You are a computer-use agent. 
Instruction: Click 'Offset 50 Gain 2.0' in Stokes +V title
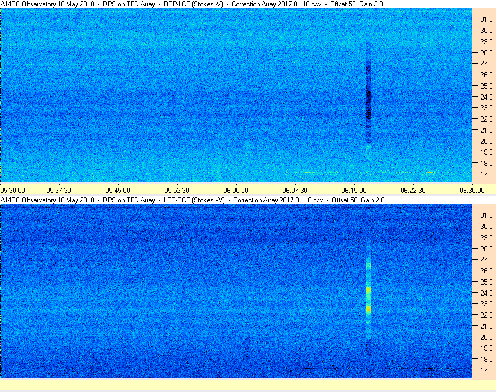358,200
